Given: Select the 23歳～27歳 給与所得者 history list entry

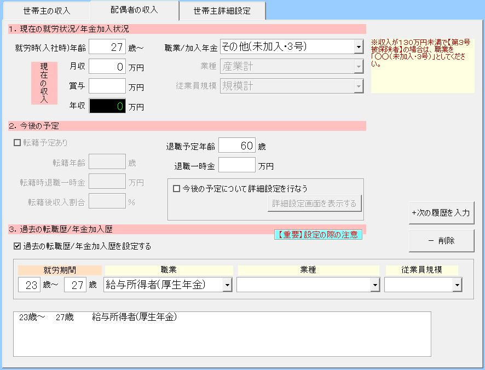Looking at the screenshot, I should pos(99,317).
